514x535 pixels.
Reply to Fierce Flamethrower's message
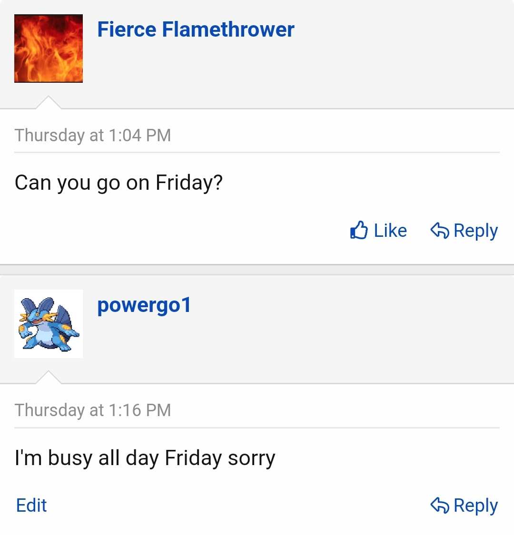[x=464, y=231]
